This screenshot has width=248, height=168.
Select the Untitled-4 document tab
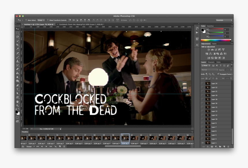(39, 24)
